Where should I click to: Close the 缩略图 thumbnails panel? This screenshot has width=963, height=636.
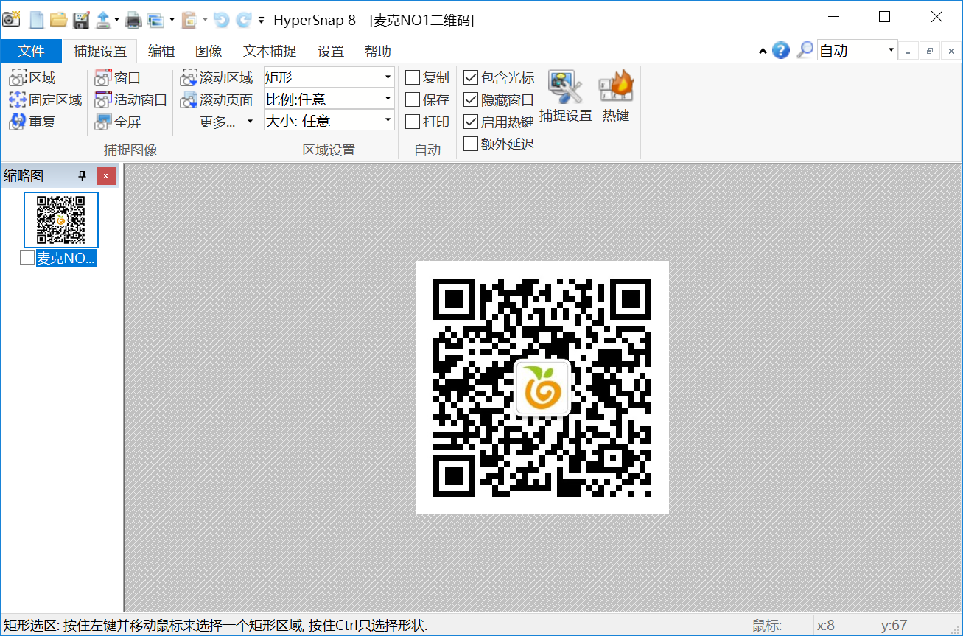point(106,176)
